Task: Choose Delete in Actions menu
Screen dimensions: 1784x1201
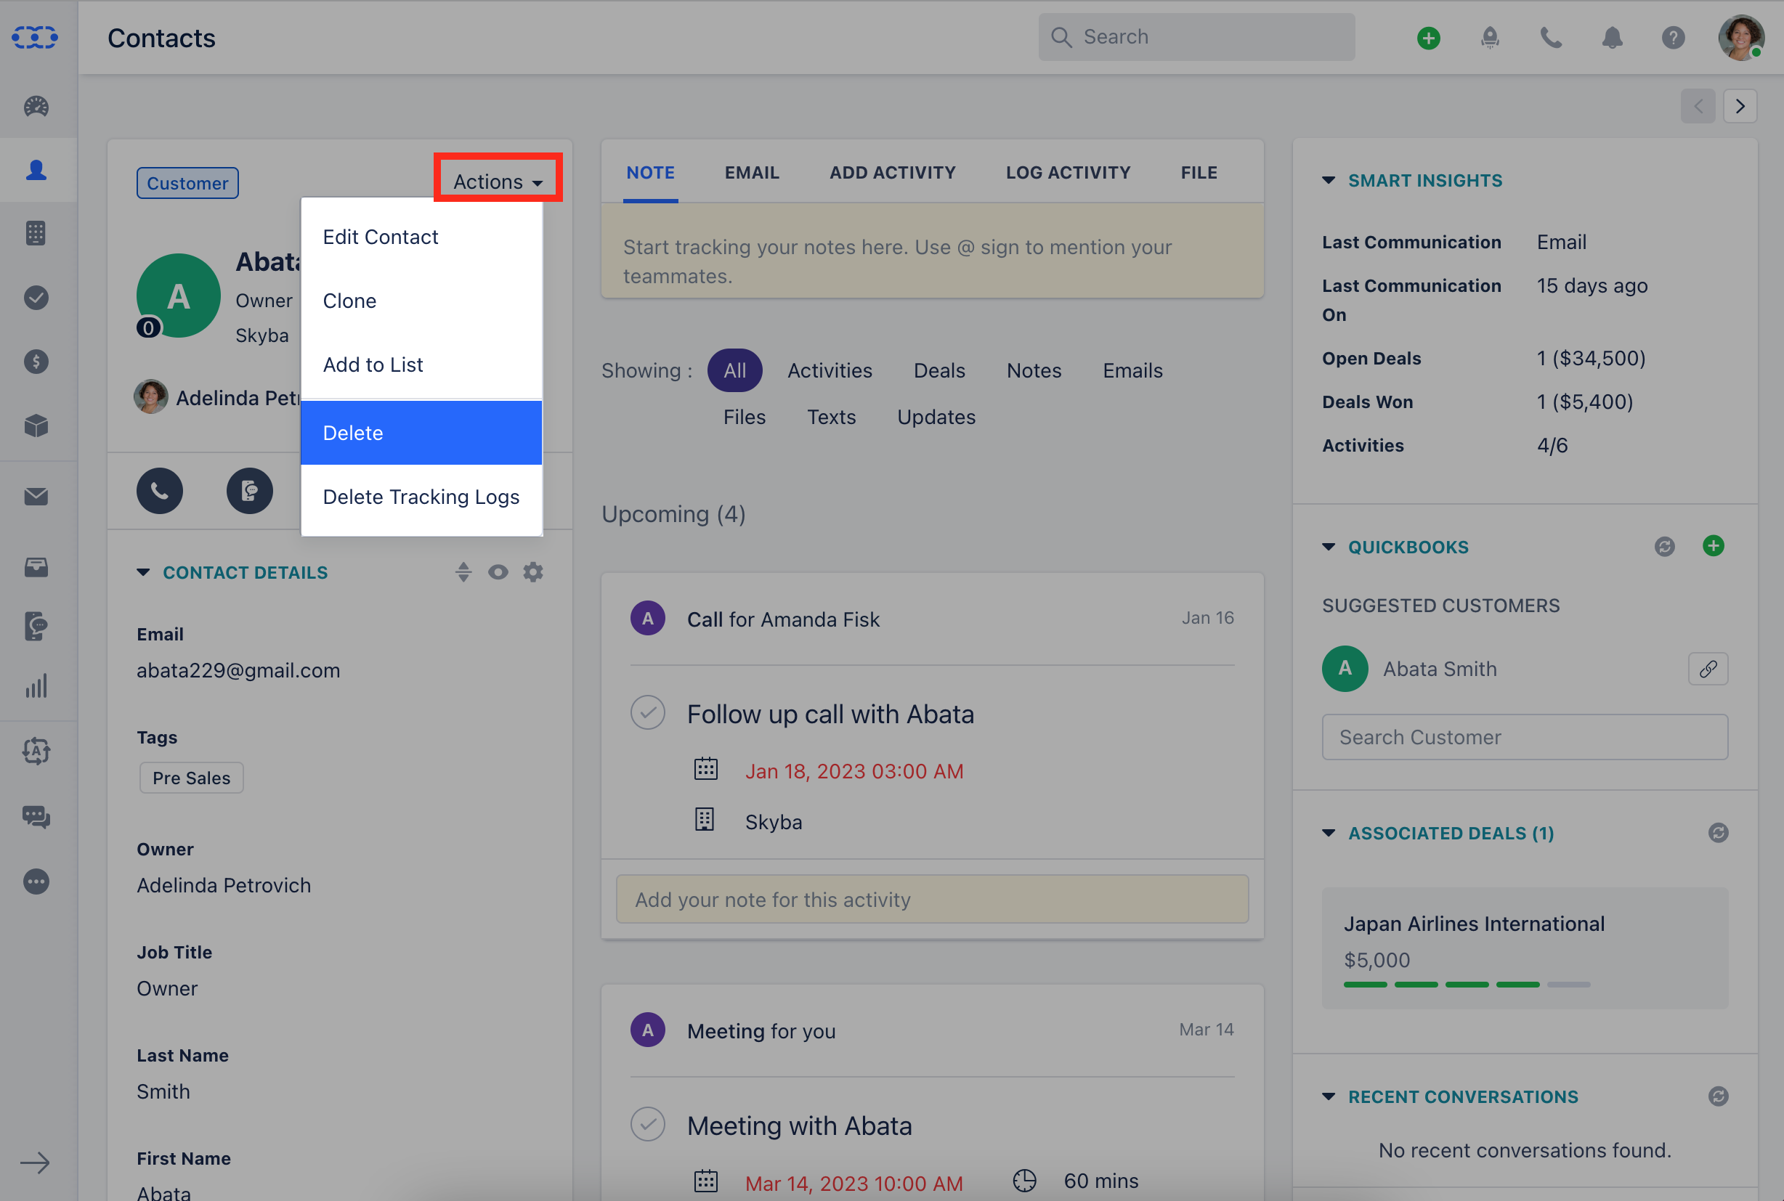Action: click(x=421, y=433)
